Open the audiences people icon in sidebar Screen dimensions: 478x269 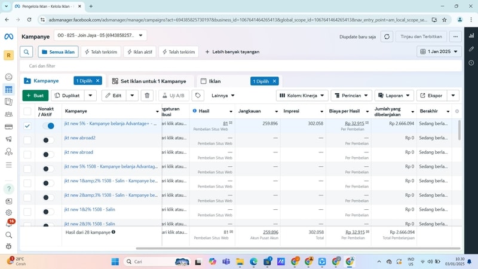(x=8, y=114)
